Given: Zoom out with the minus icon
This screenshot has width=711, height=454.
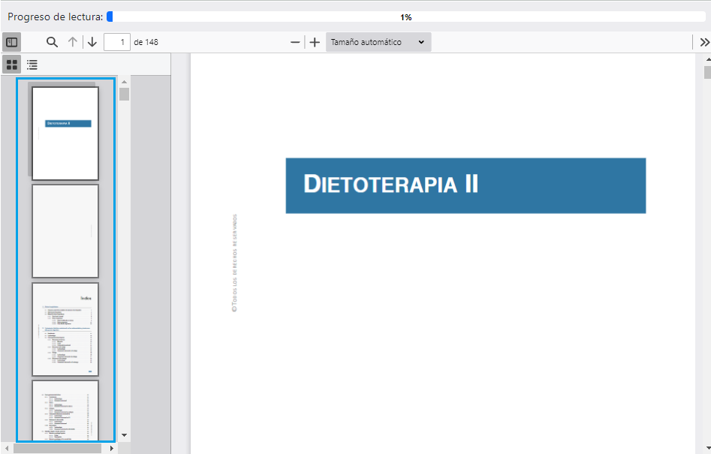Looking at the screenshot, I should (x=295, y=42).
